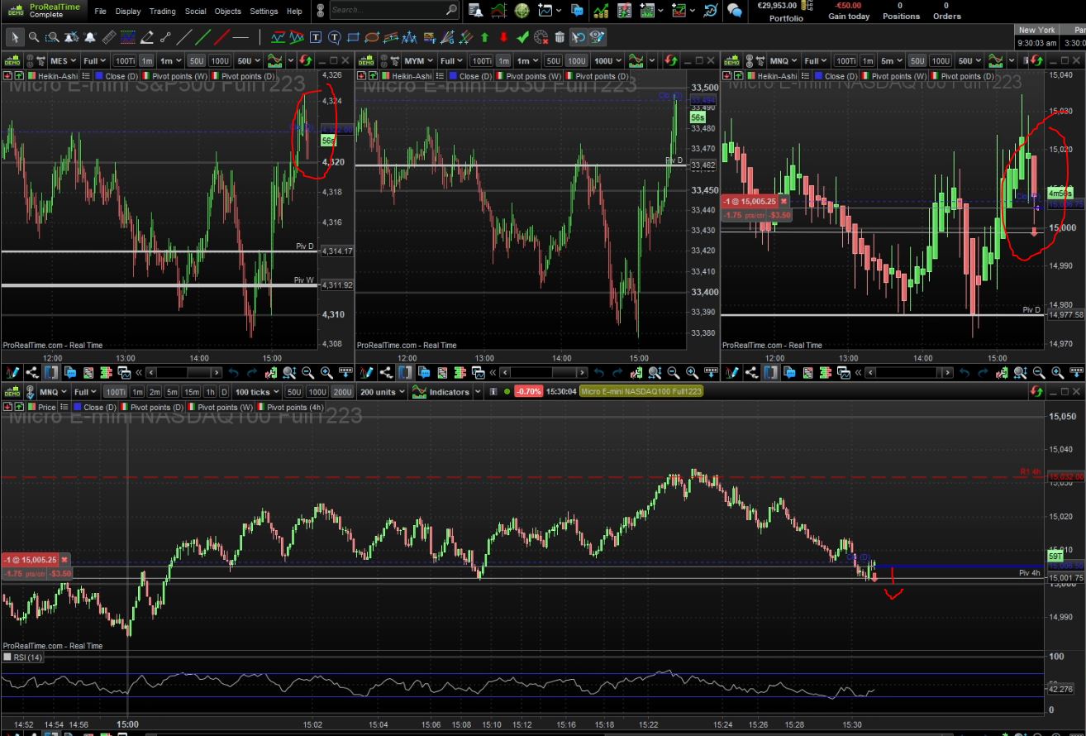Click the Close (D) blue legend swatch in bottom chart

click(77, 408)
